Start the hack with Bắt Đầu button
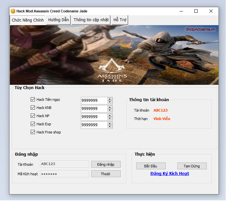This screenshot has width=226, height=201. click(x=151, y=166)
